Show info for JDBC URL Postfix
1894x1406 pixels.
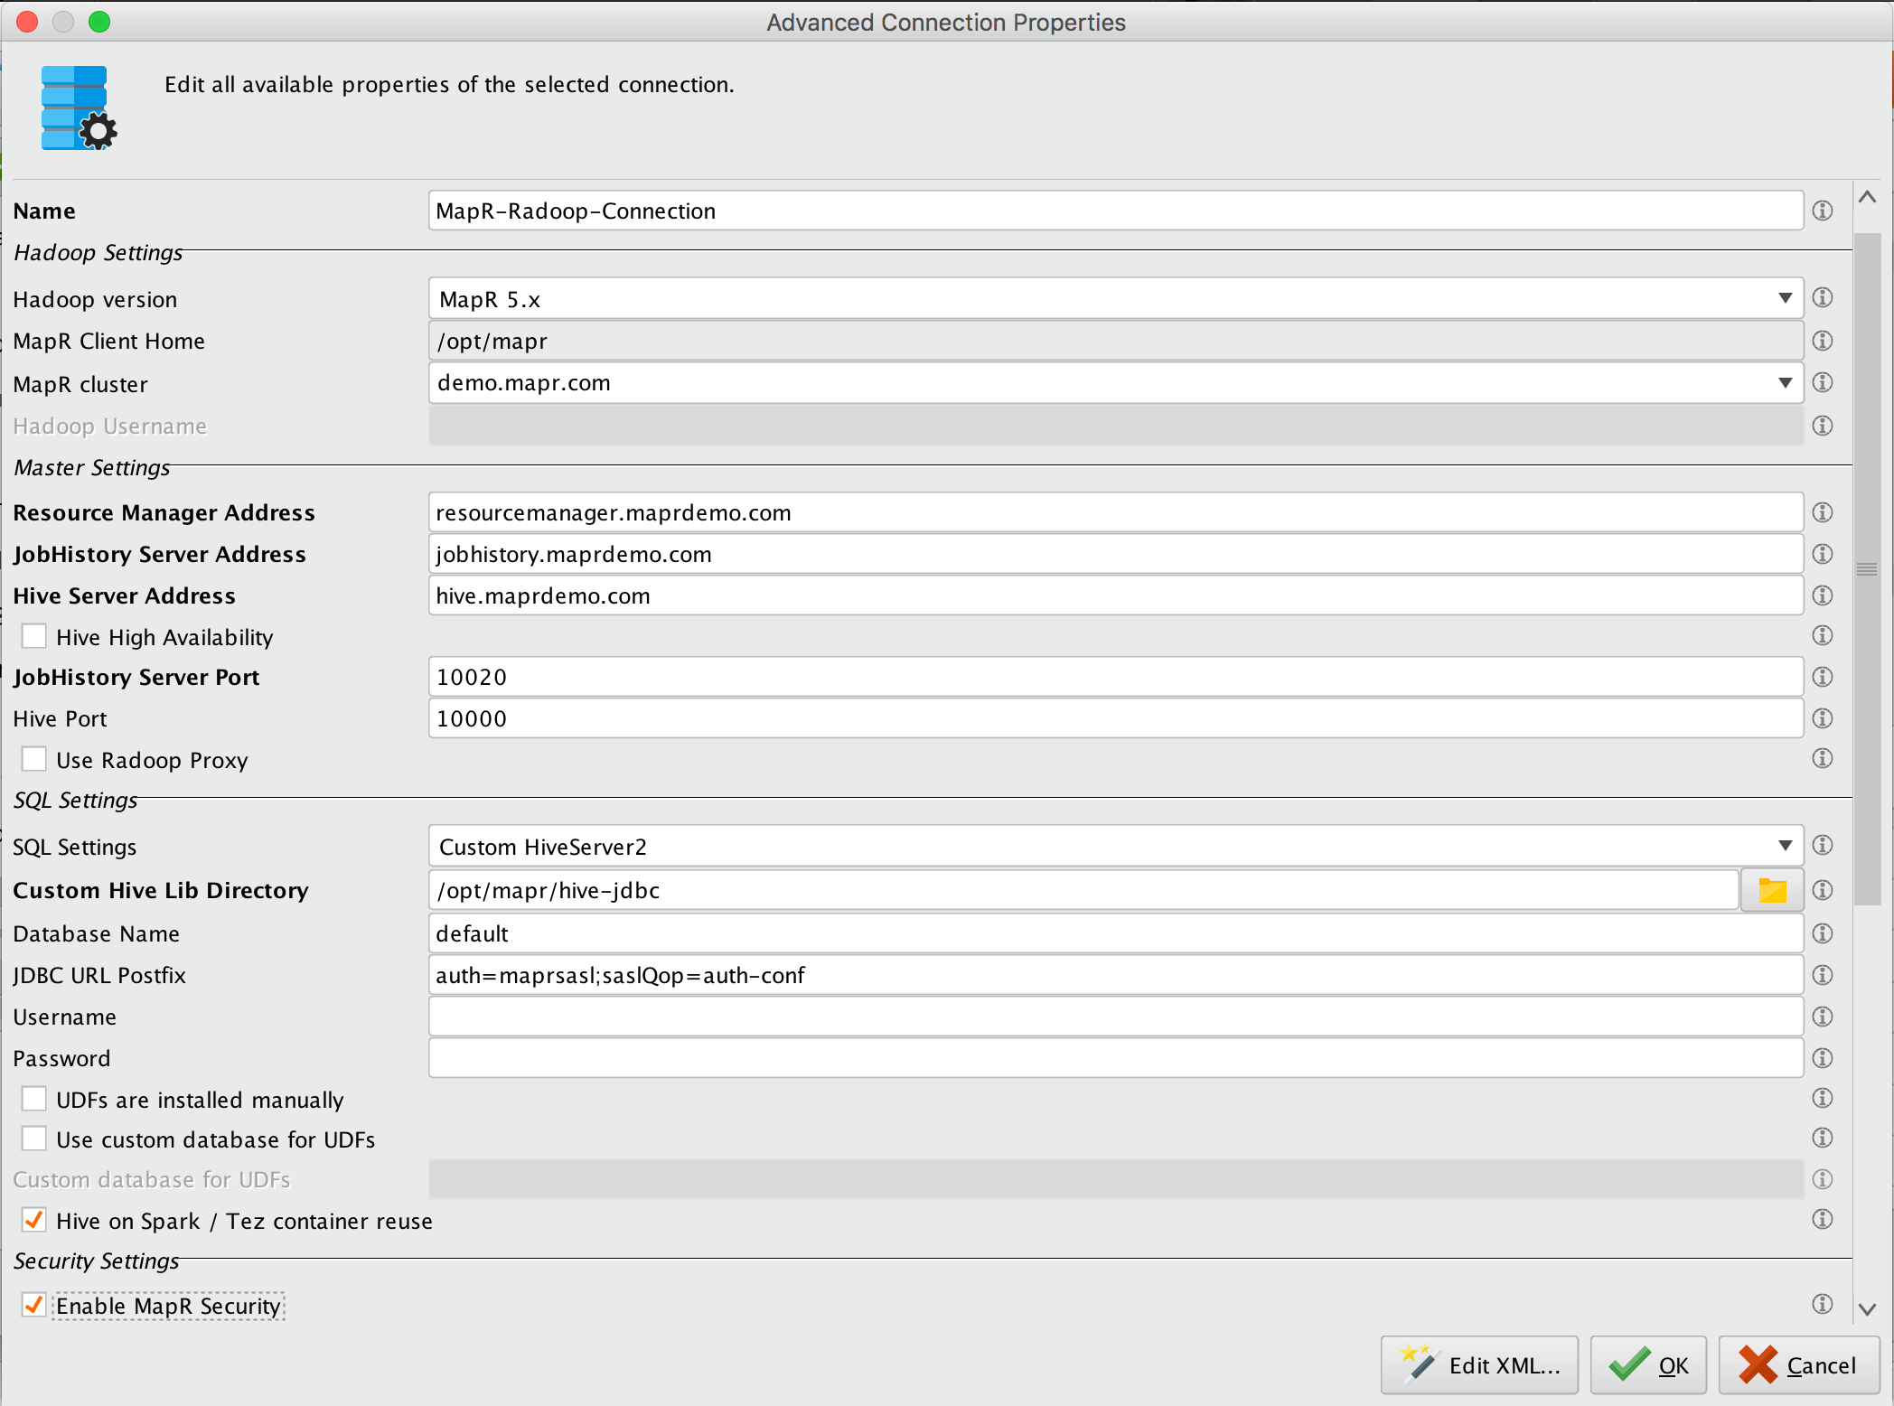(1823, 975)
